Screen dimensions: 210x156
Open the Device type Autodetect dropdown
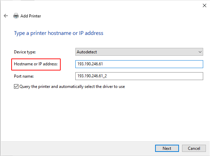click(139, 52)
